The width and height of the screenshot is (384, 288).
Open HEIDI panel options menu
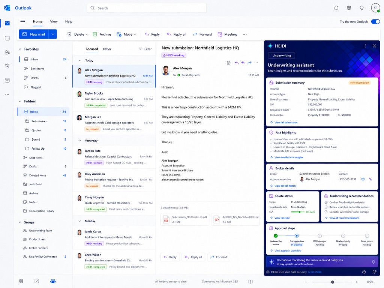[x=365, y=46]
